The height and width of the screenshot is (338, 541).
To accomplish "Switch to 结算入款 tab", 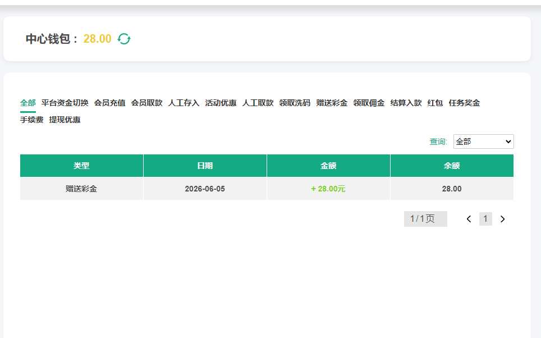I will (406, 103).
